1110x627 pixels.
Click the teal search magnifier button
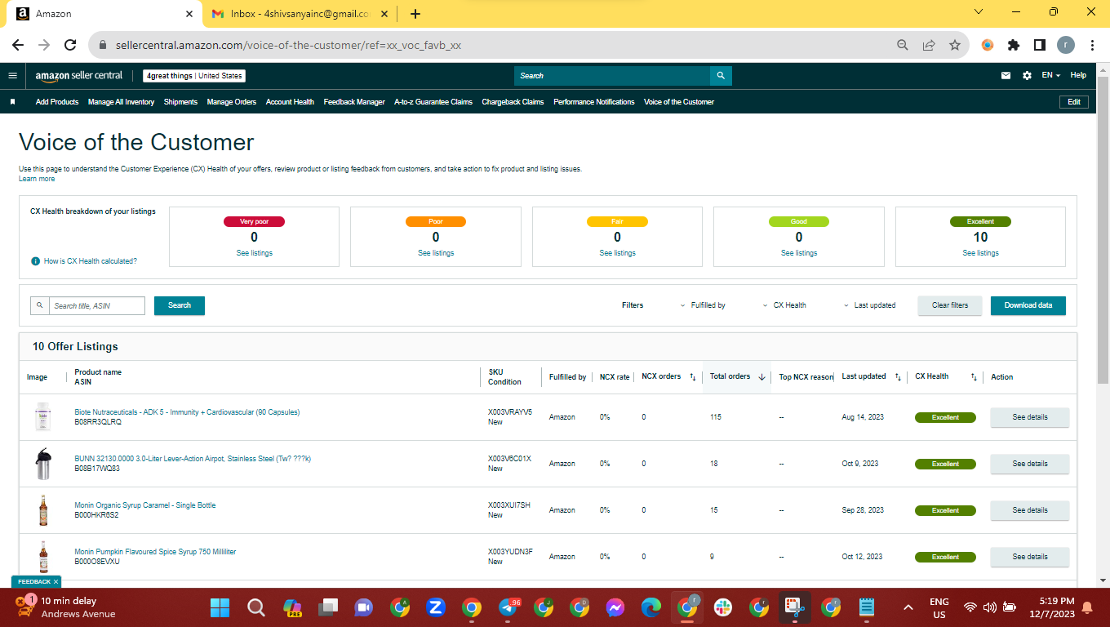coord(721,75)
